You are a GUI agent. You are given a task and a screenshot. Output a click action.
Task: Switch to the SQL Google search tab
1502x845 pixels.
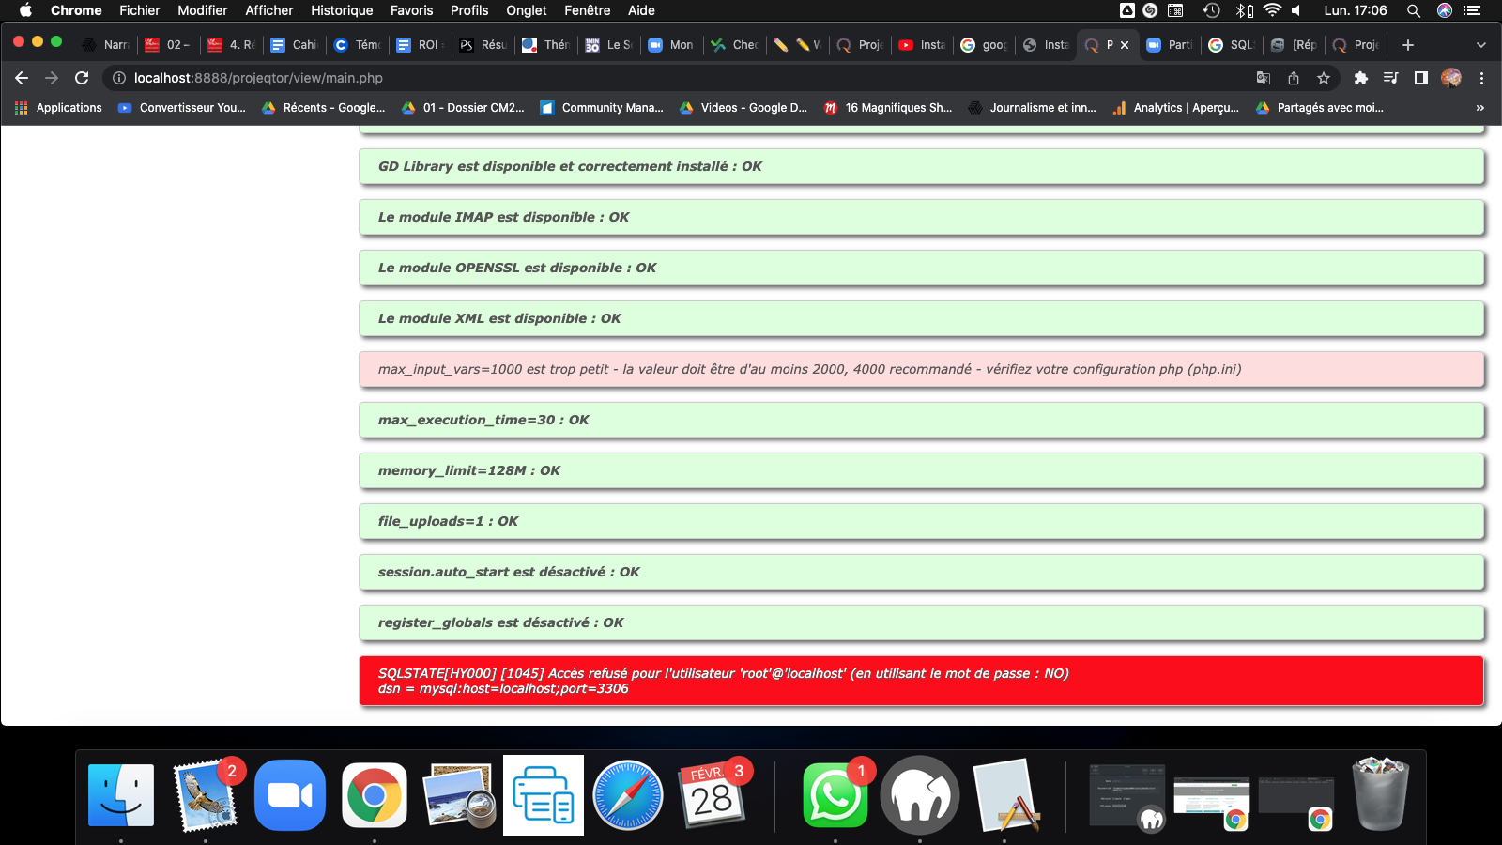point(1232,45)
